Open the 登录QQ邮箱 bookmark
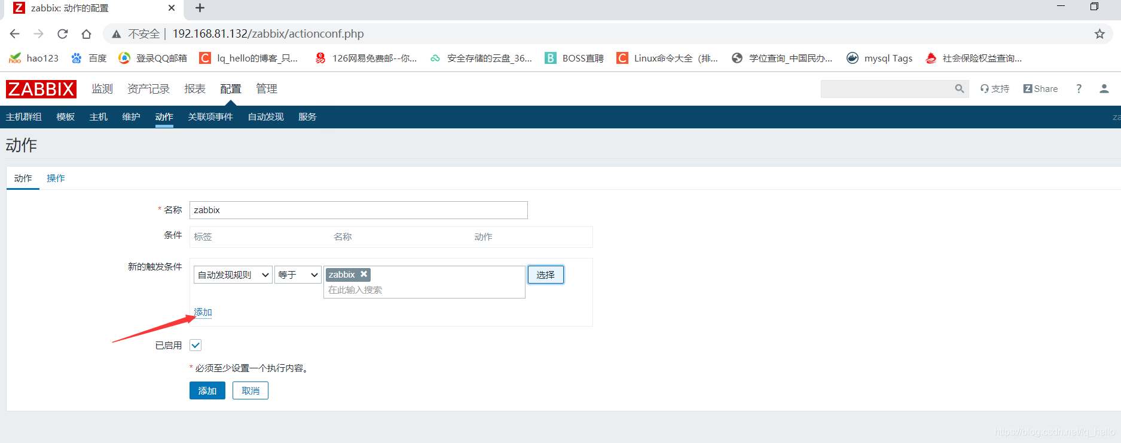Image resolution: width=1121 pixels, height=443 pixels. tap(153, 58)
